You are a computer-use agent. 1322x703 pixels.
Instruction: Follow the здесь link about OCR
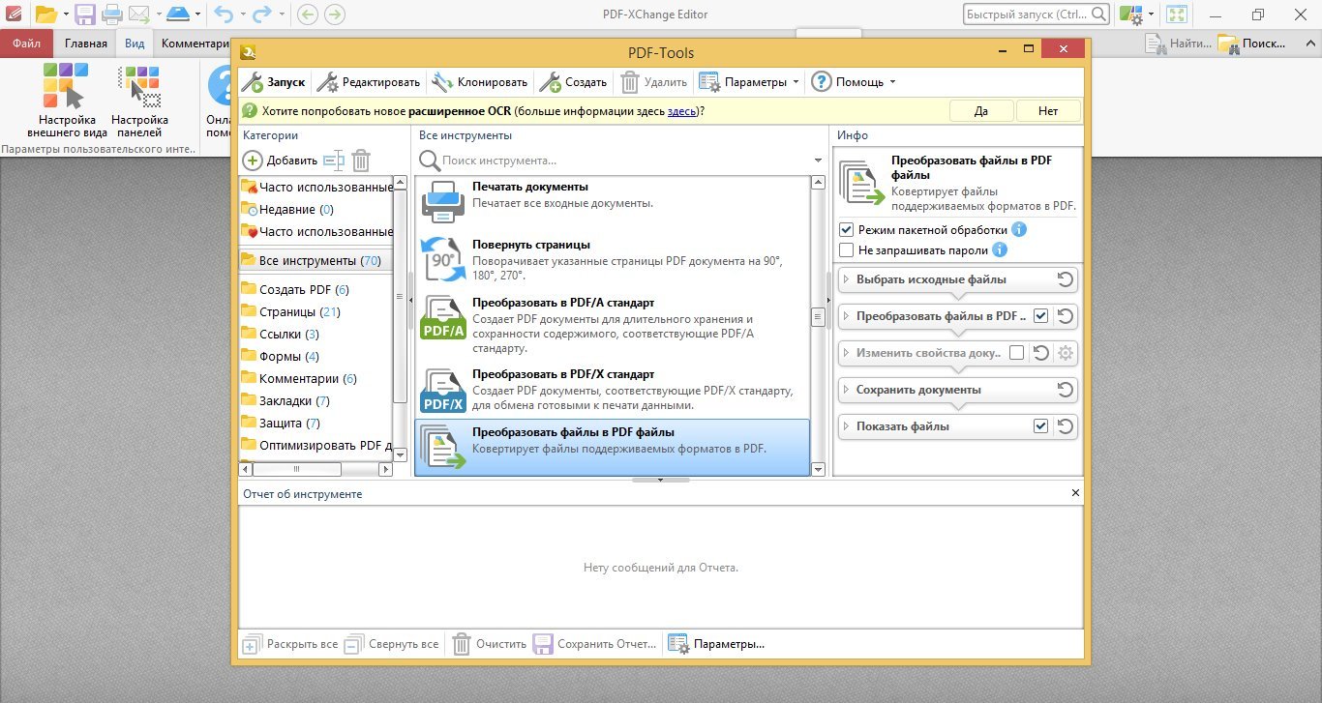pyautogui.click(x=681, y=111)
